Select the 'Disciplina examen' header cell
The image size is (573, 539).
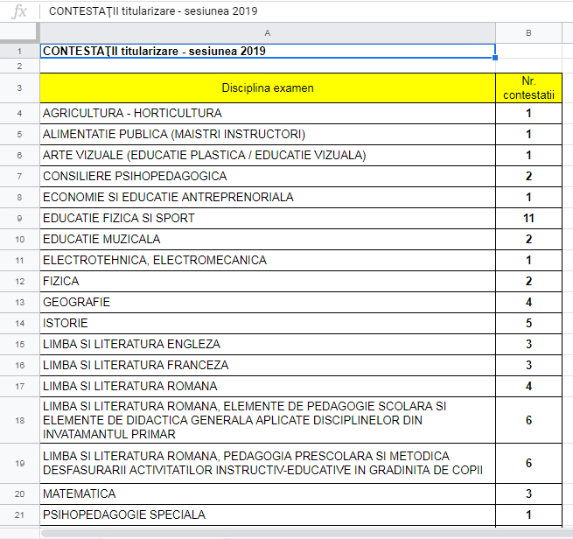point(267,88)
